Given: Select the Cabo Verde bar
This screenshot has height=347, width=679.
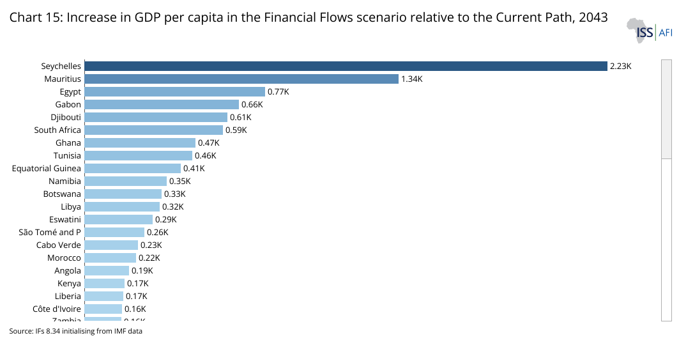Looking at the screenshot, I should click(111, 245).
